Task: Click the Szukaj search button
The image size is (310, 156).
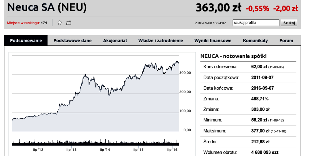Action: tap(289, 23)
